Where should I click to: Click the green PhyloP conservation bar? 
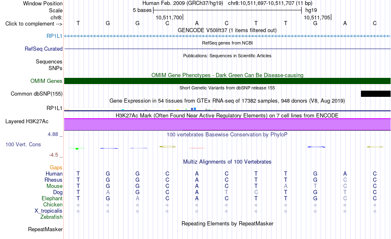(77, 149)
